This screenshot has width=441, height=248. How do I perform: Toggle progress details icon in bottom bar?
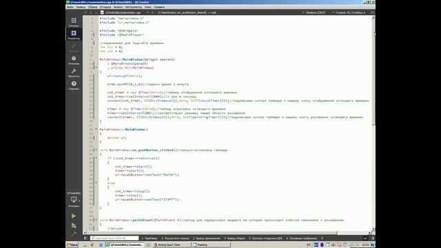[x=365, y=238]
